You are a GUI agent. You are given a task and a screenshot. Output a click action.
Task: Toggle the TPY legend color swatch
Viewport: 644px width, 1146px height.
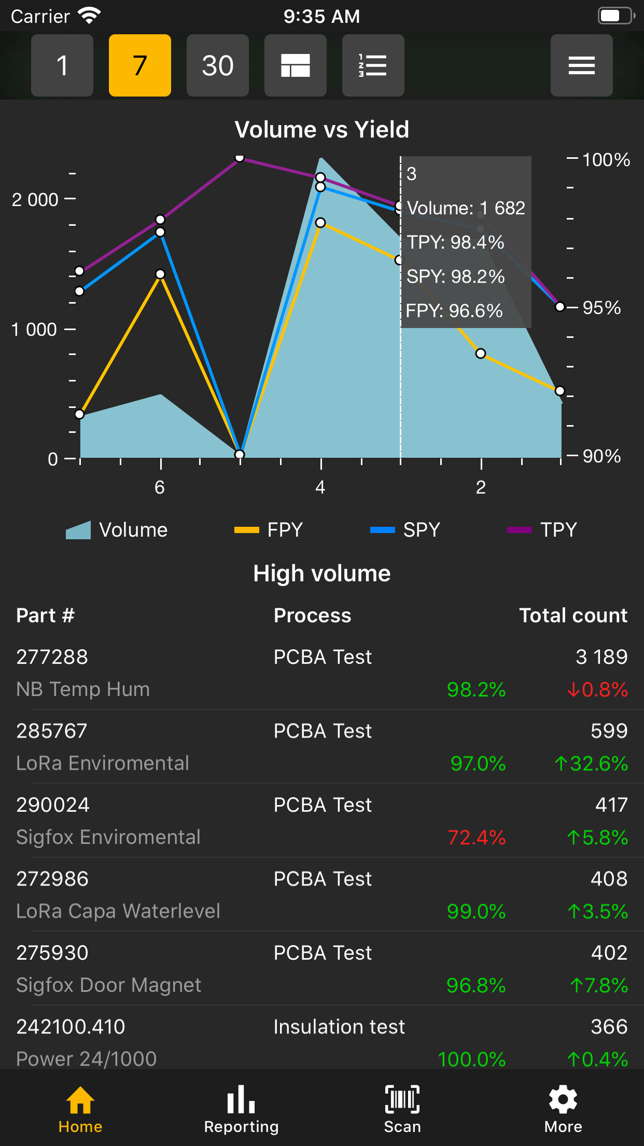519,530
